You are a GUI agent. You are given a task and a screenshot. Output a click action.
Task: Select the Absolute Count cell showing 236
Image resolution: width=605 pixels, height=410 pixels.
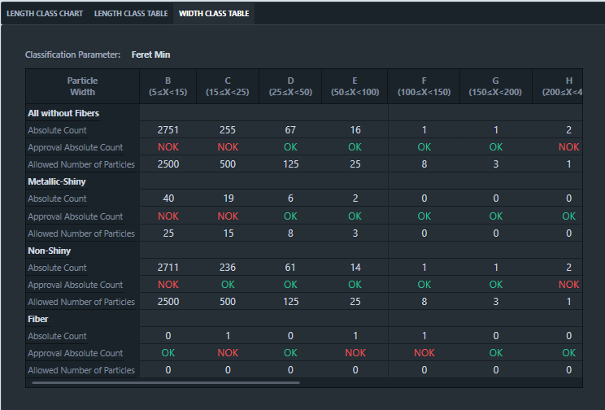pyautogui.click(x=228, y=268)
